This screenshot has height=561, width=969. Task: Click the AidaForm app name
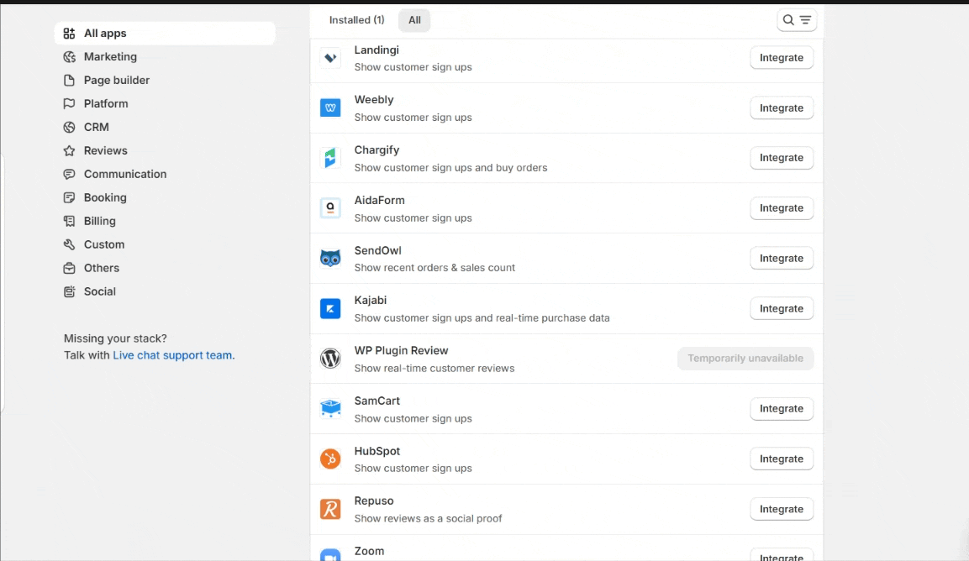click(379, 200)
